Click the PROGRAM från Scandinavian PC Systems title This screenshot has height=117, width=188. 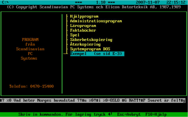(x=30, y=49)
